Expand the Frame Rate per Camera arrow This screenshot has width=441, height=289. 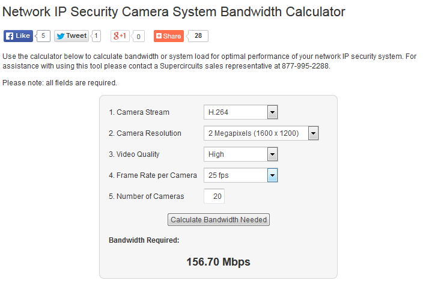272,175
